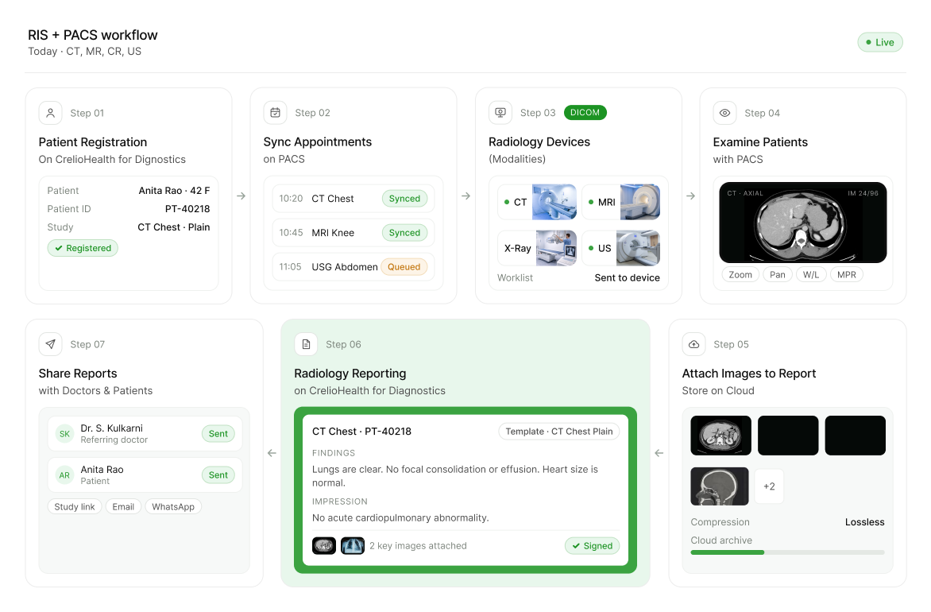Click the Synced badge for MRI Knee
Screen dimensions: 931x612
coord(404,233)
